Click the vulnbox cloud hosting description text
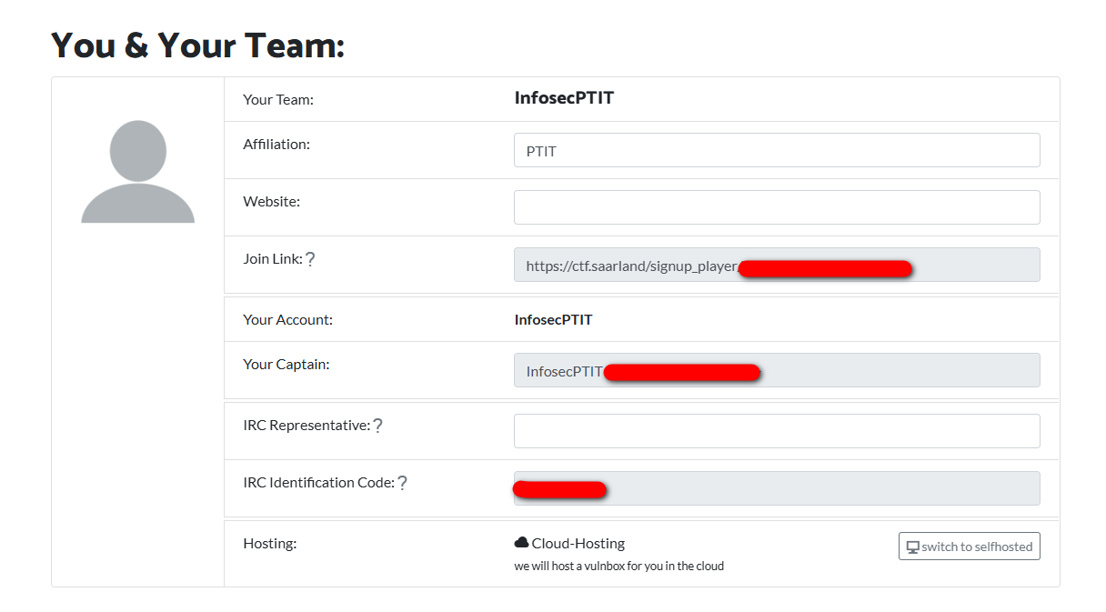This screenshot has height=612, width=1106. tap(618, 567)
